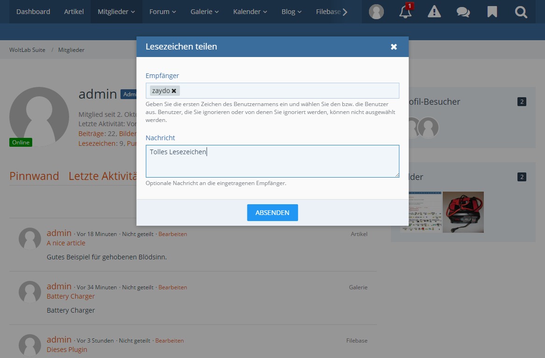
Task: Open the bookmarks icon in header
Action: (x=492, y=12)
